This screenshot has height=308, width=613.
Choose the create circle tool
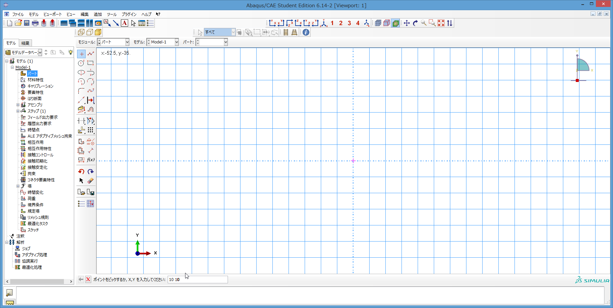pos(81,63)
